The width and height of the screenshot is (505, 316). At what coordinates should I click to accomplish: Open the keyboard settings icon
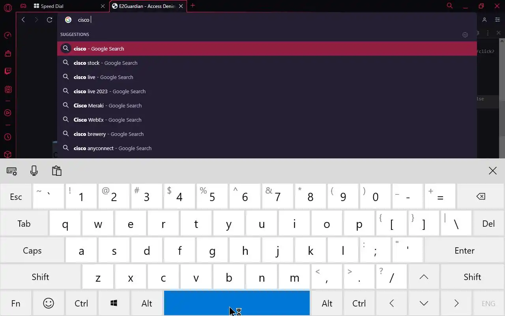[12, 171]
